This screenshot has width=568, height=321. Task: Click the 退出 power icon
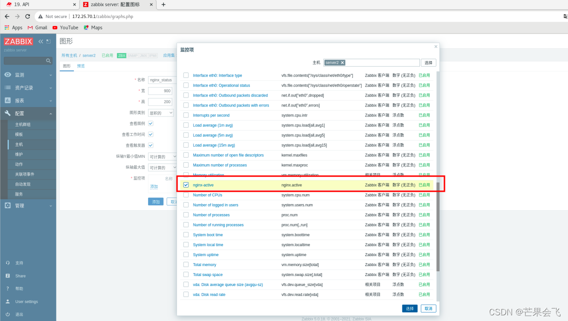(8, 314)
